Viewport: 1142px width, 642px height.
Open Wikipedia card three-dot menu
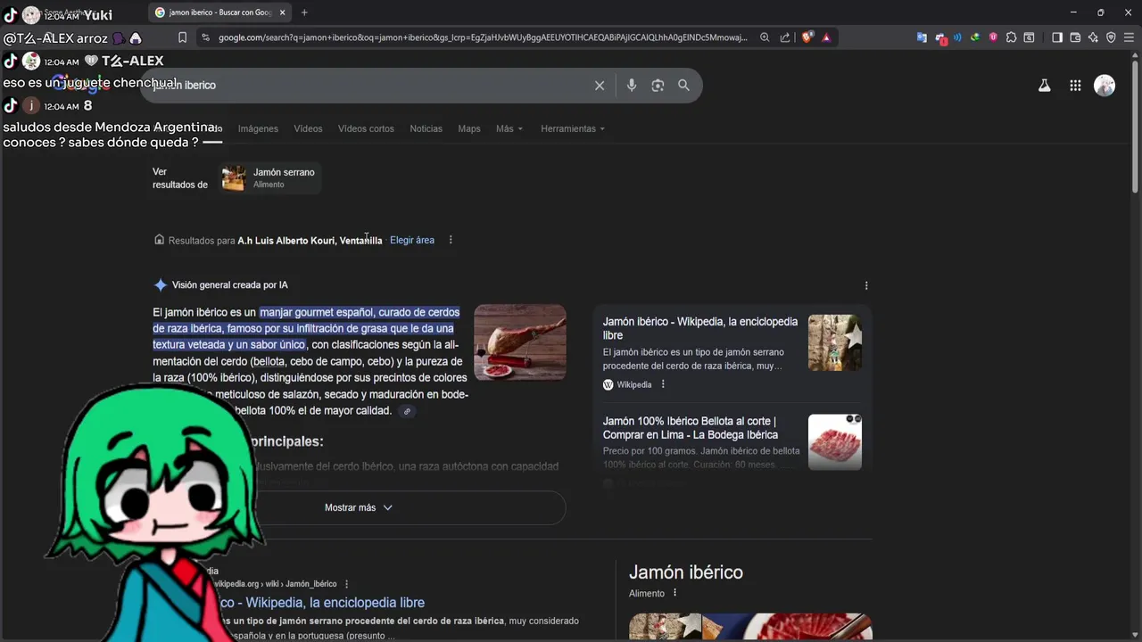(x=663, y=384)
